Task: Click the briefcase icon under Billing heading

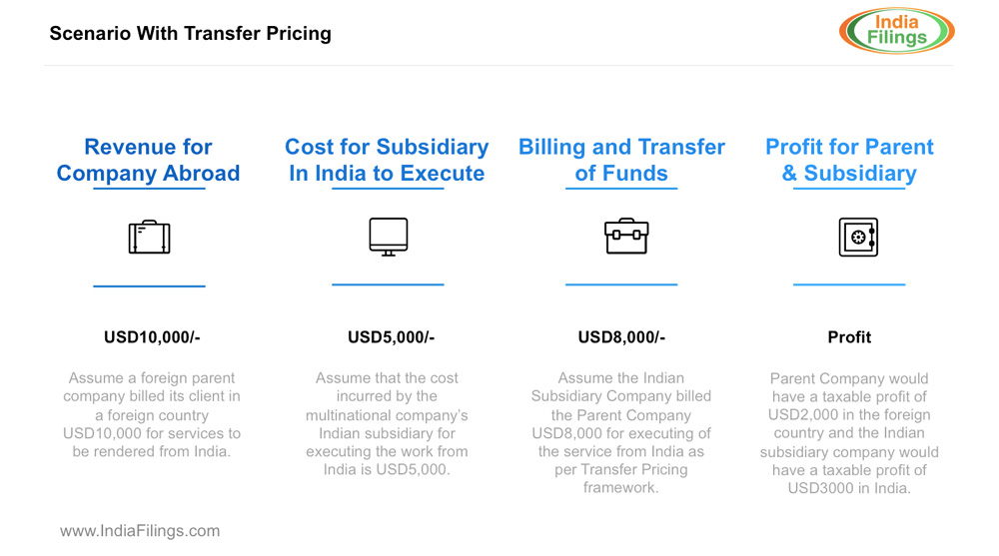Action: click(626, 237)
